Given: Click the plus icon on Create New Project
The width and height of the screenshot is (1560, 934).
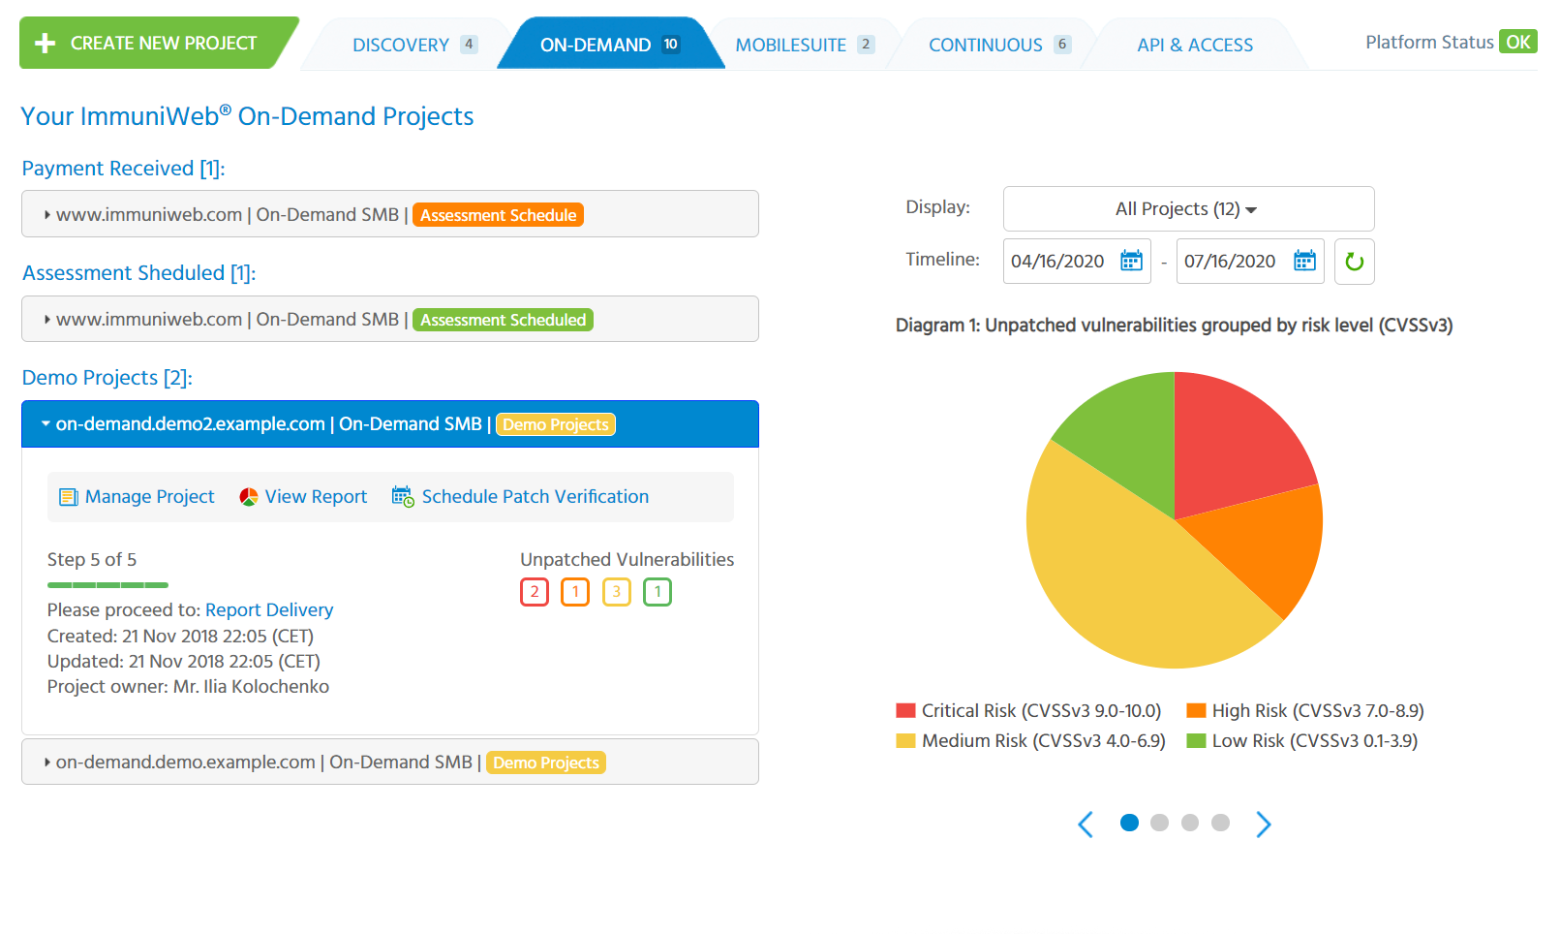Looking at the screenshot, I should click(45, 44).
